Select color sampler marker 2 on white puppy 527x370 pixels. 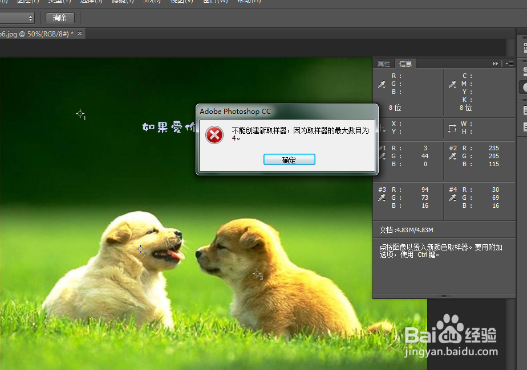(141, 249)
